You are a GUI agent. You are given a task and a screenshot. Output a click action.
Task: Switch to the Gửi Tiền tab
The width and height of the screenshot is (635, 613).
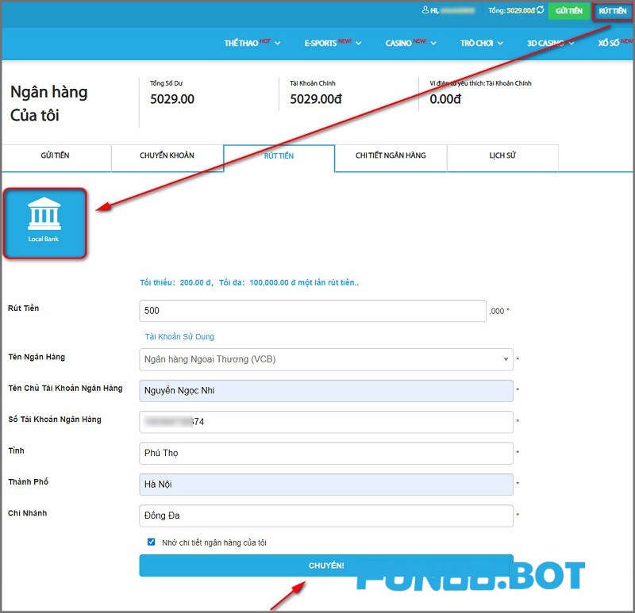[55, 156]
